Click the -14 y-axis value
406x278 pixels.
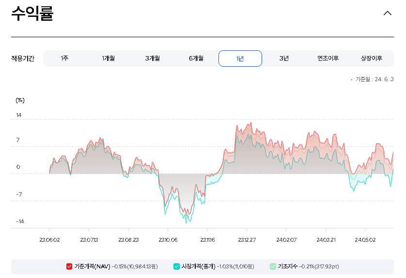20,221
